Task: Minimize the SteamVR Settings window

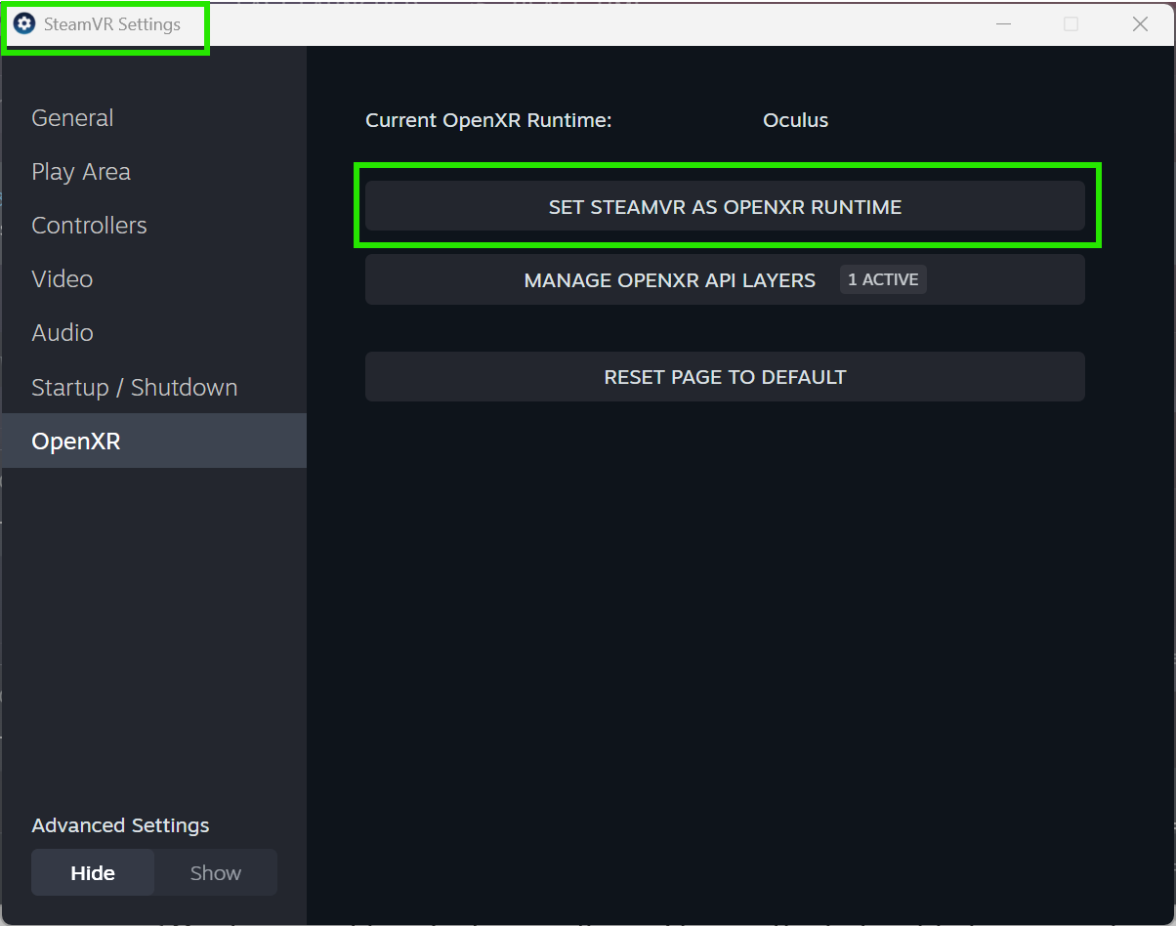Action: 1002,24
